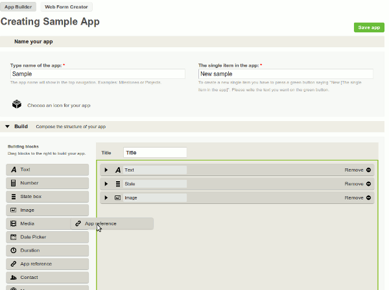Expand the Image field row arrow

[x=106, y=198]
